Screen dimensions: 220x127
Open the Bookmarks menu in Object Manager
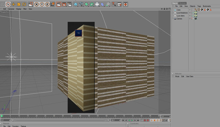pos(207,6)
